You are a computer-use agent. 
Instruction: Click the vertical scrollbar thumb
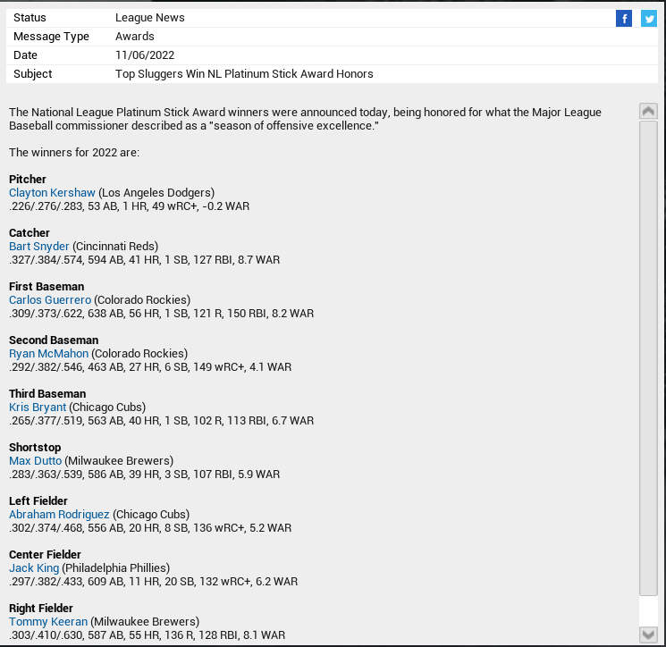649,357
